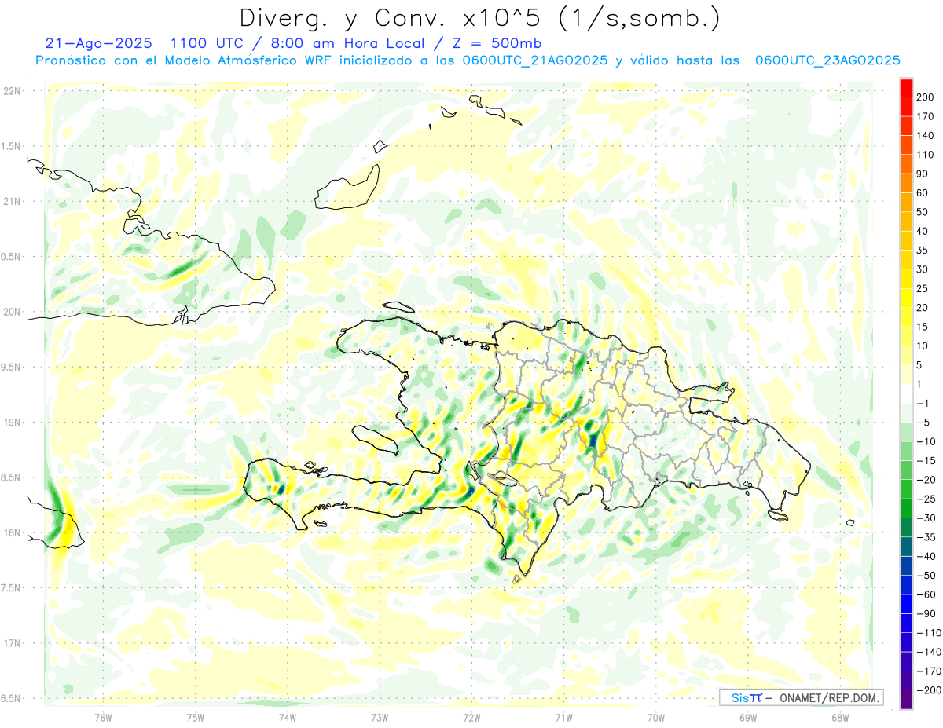Click the valid-until time '0600UTC_23AGO2025'
Screen dimensions: 943x728
(827, 60)
